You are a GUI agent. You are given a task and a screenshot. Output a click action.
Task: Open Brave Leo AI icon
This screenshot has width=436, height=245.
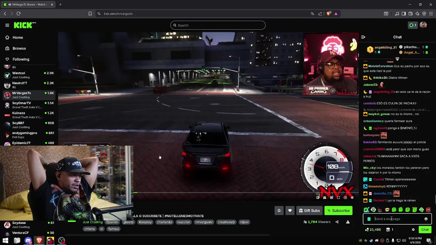point(417,14)
